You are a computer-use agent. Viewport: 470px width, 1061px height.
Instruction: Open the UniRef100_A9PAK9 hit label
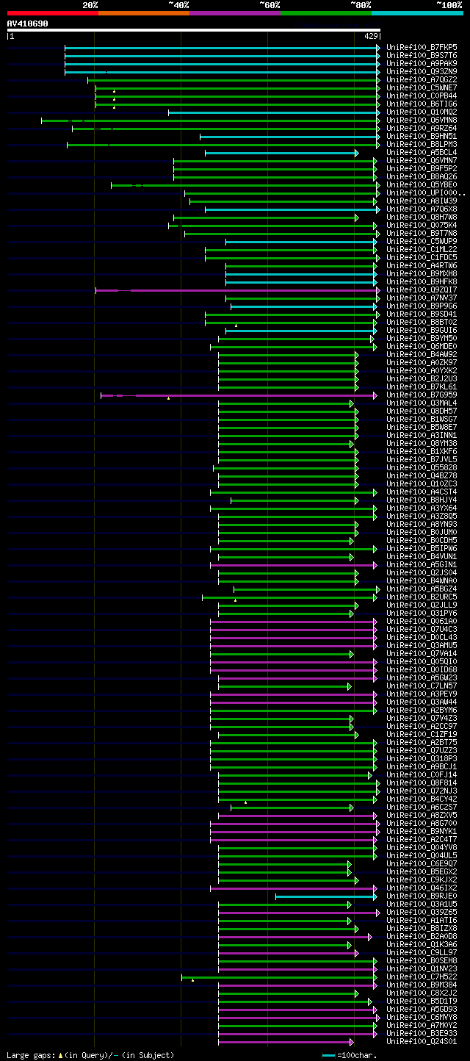tap(422, 64)
